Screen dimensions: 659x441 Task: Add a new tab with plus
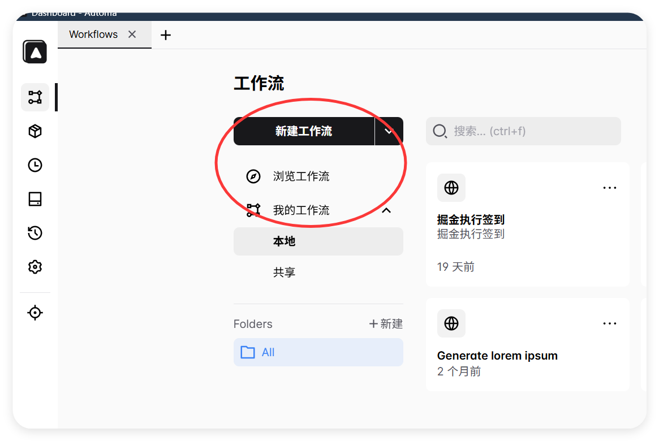166,35
